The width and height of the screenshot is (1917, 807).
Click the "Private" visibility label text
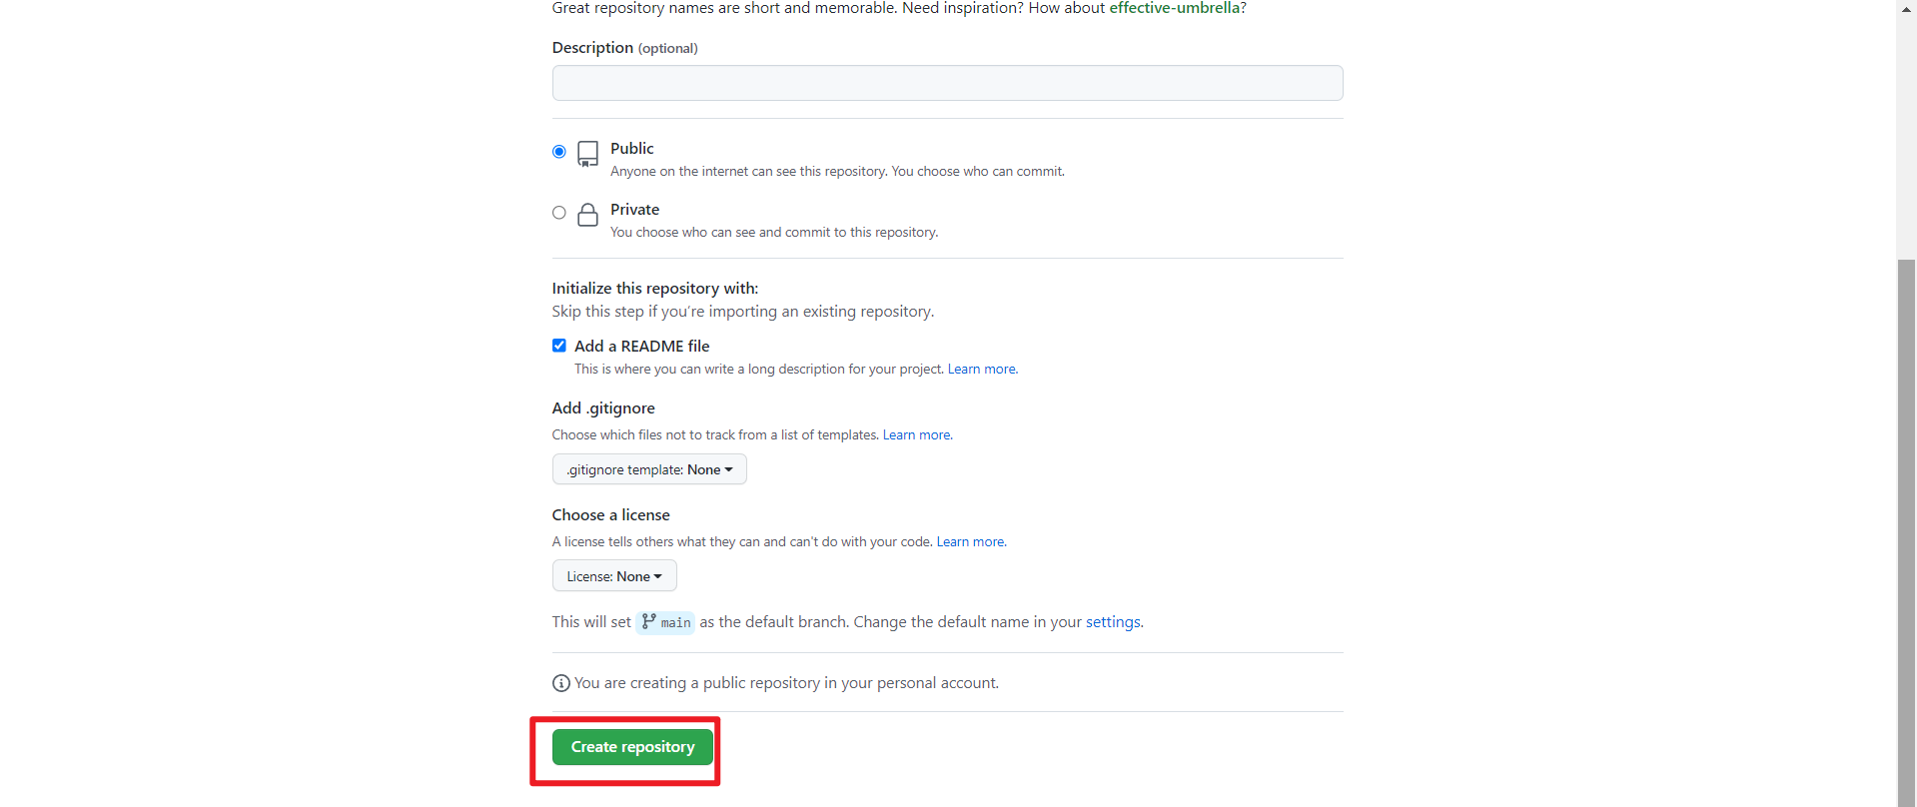click(635, 210)
